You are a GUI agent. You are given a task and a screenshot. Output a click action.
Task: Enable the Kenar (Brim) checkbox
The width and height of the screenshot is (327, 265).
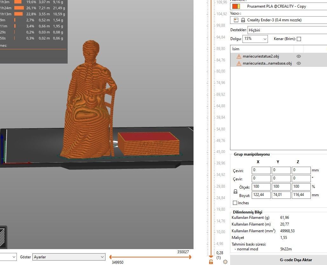point(299,39)
